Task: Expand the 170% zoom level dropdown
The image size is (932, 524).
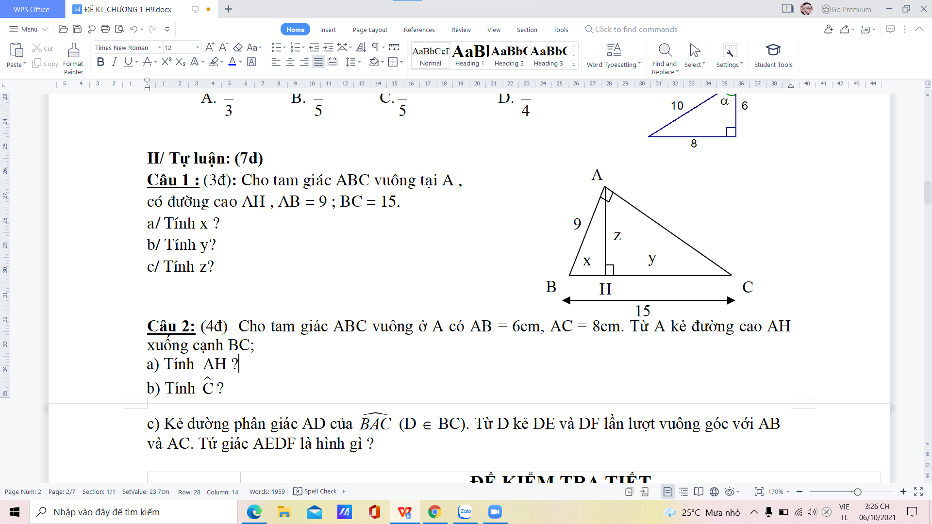Action: [x=779, y=491]
